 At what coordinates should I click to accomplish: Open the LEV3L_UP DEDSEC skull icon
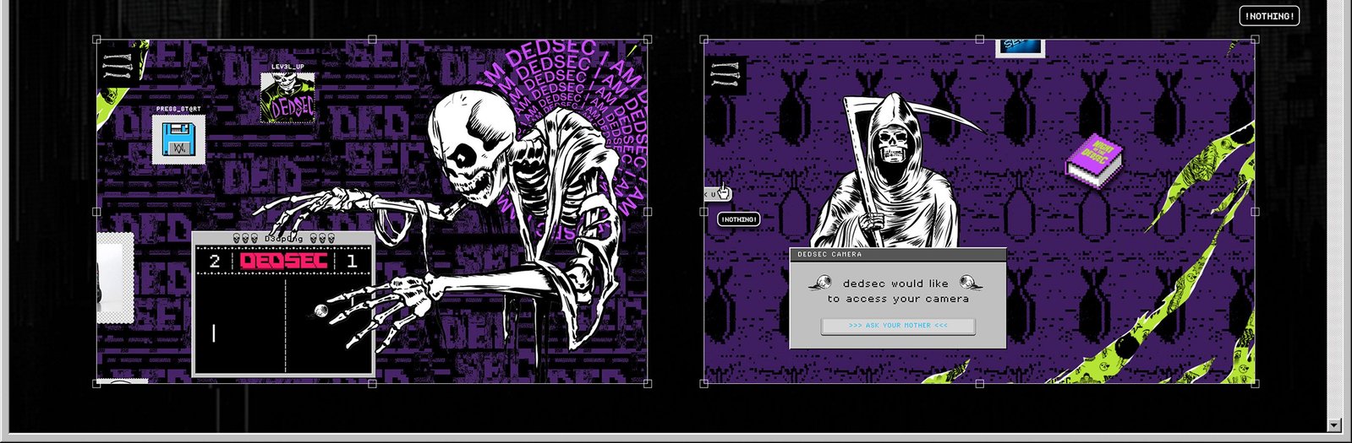tap(287, 98)
